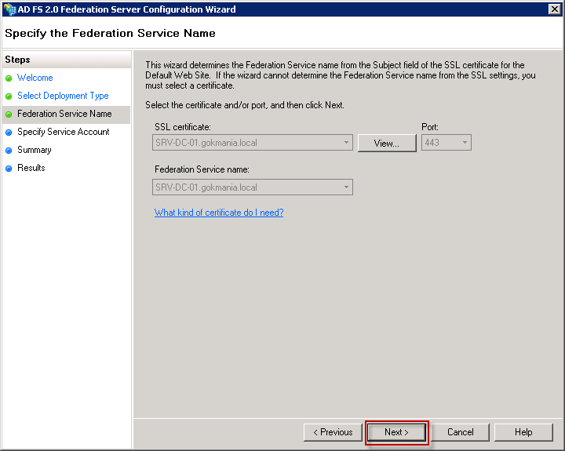
Task: Click the 'Federation Service name:' label
Action: click(x=202, y=169)
